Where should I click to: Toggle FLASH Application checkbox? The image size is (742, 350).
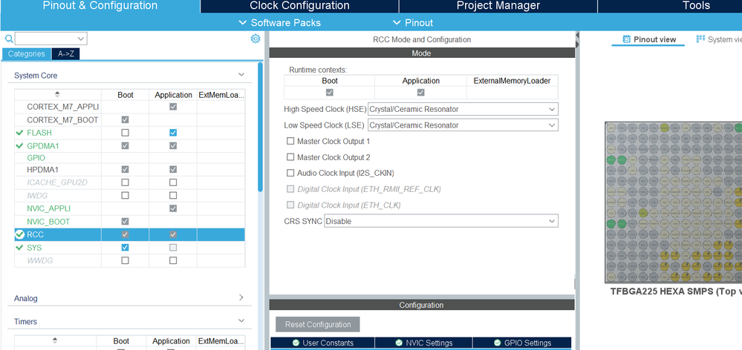(x=173, y=133)
